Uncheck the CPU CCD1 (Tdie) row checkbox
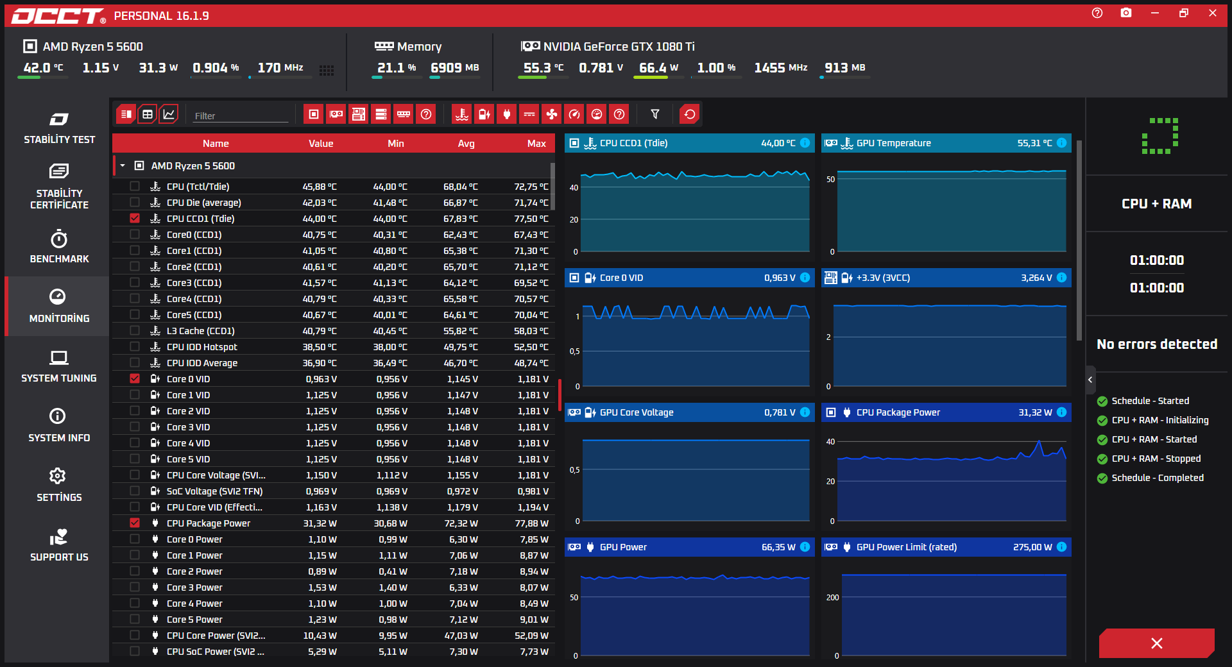 click(135, 218)
